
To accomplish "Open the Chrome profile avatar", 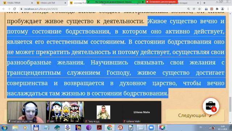I will [223, 9].
